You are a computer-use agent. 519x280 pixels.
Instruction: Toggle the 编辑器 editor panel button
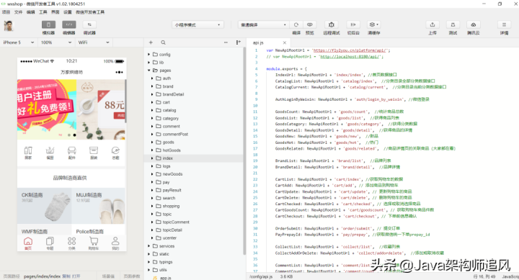pos(69,24)
